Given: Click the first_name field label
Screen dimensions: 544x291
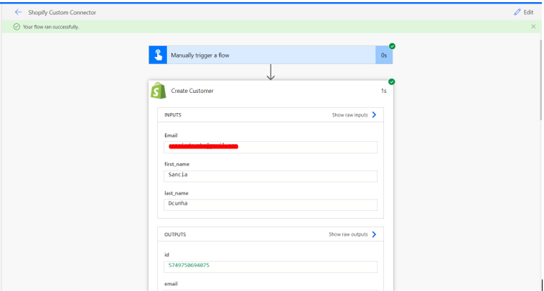Looking at the screenshot, I should [x=177, y=164].
